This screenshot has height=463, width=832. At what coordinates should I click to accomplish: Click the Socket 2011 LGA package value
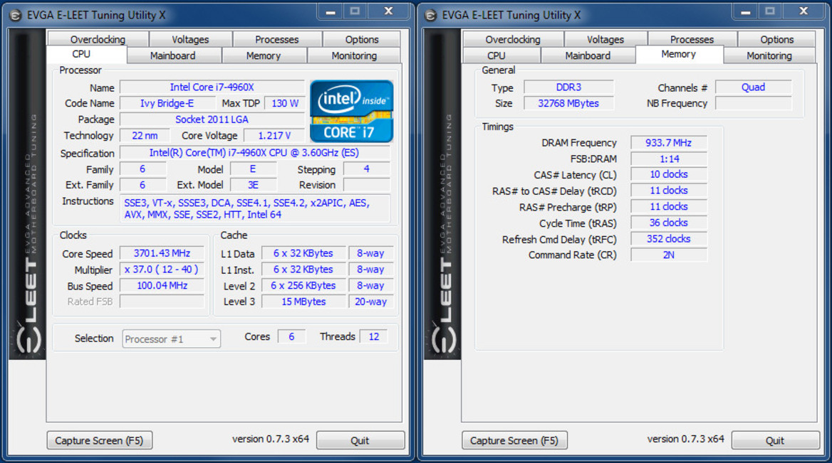click(212, 119)
